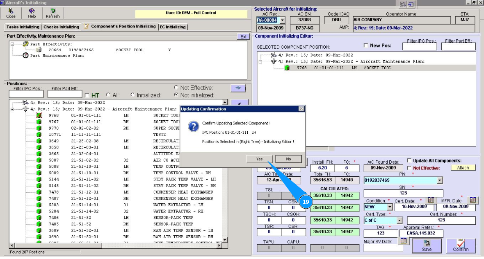The image size is (484, 259).
Task: Collapse the Part Effectivity tree node
Action: coord(13,44)
